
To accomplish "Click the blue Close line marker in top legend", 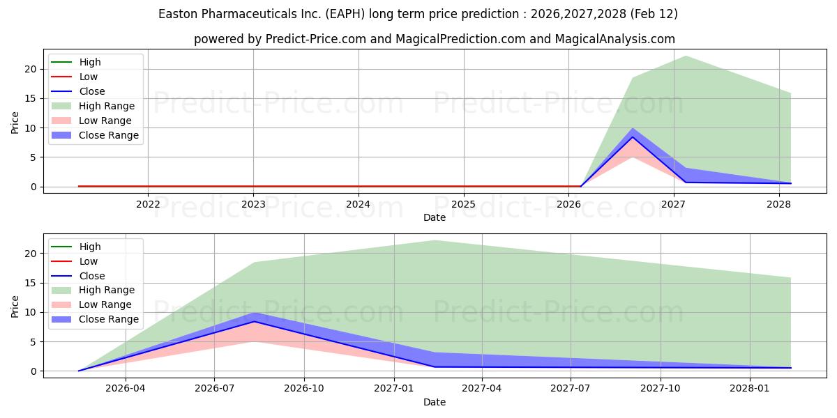I will tap(62, 91).
